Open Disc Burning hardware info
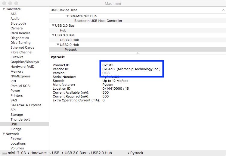Image resolution: width=226 pixels, height=156 pixels. 20,43
